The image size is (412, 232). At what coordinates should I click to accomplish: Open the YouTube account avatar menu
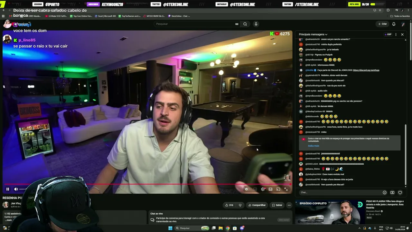pos(403,24)
